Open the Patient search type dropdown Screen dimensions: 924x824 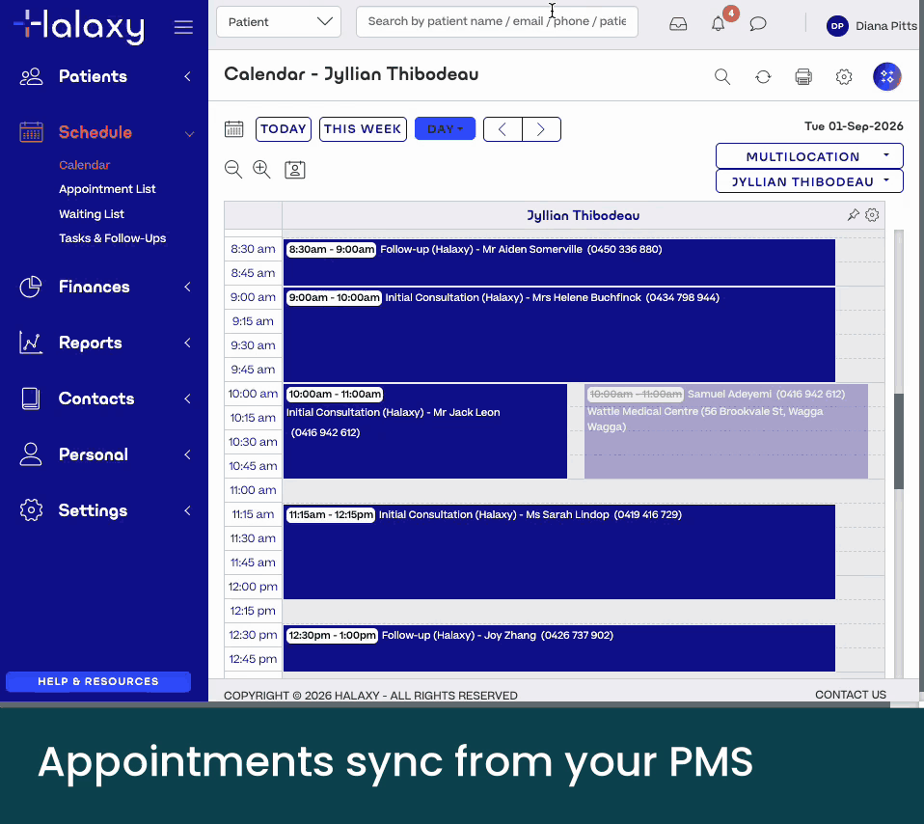tap(279, 22)
